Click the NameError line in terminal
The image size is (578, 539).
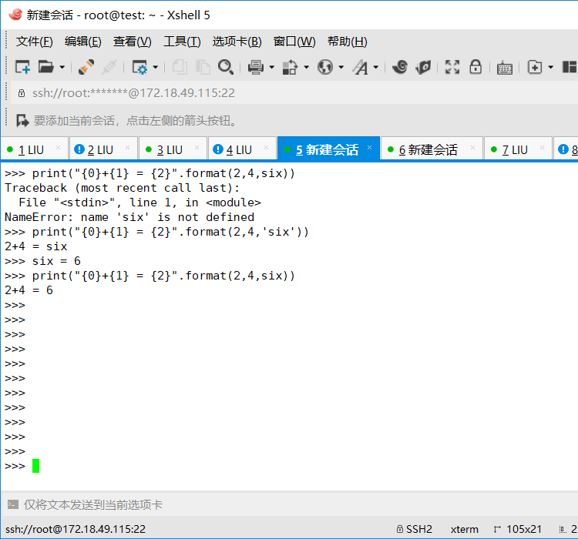coord(129,217)
